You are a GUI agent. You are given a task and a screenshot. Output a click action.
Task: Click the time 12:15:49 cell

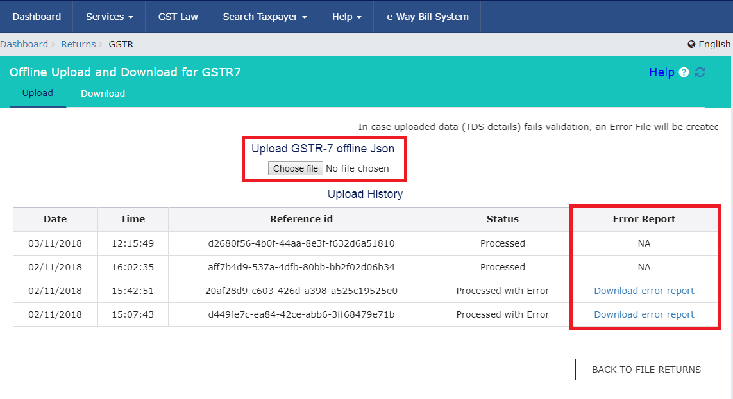pyautogui.click(x=133, y=243)
